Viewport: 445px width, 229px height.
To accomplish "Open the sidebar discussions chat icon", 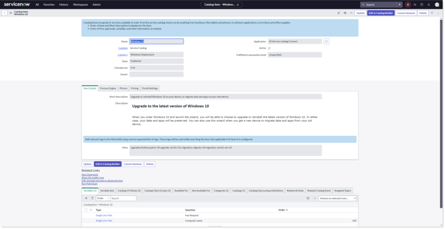I will 415,4.
